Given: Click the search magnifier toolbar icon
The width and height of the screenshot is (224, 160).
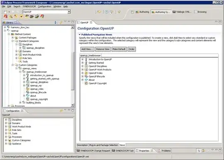Looking at the screenshot, I should 11,17.
